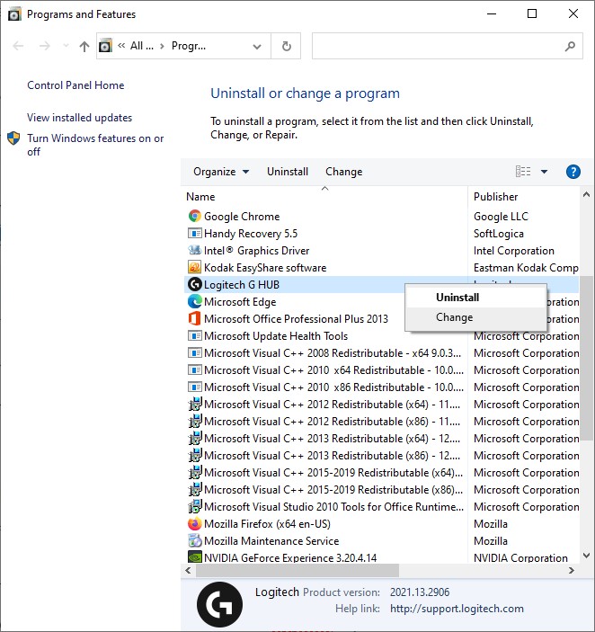Click the back navigation arrow
Image resolution: width=595 pixels, height=632 pixels.
coord(18,46)
